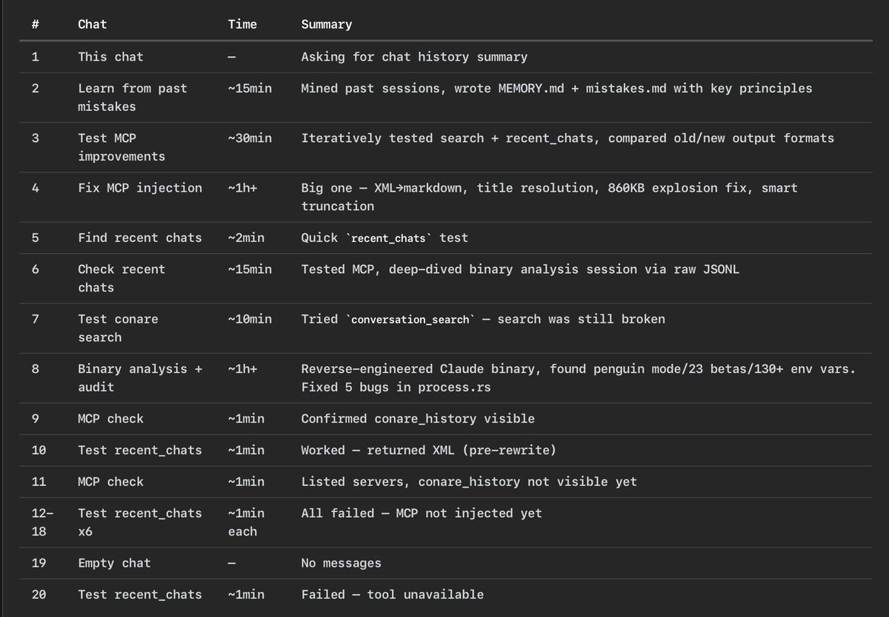Click '~1h+' time for Binary analysis

[242, 368]
